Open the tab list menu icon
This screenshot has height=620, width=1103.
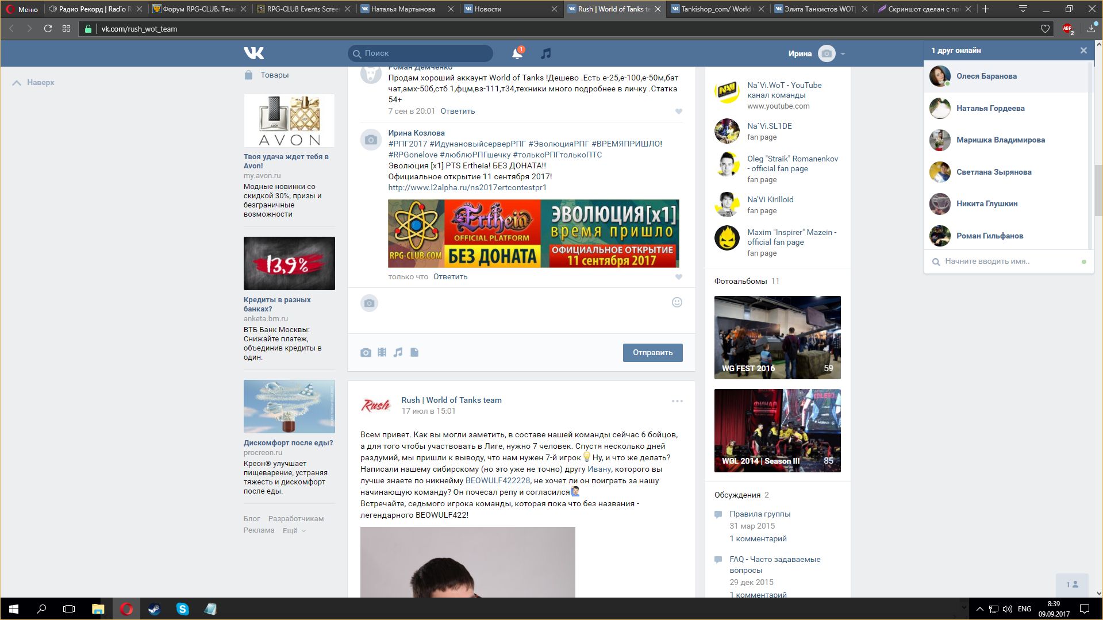pos(1023,9)
